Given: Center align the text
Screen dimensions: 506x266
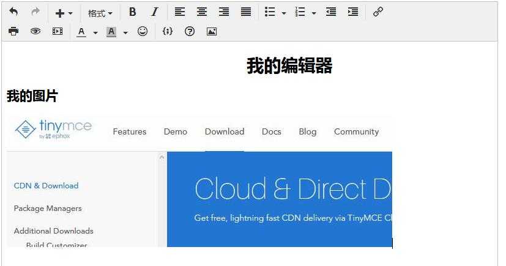Looking at the screenshot, I should pyautogui.click(x=202, y=12).
